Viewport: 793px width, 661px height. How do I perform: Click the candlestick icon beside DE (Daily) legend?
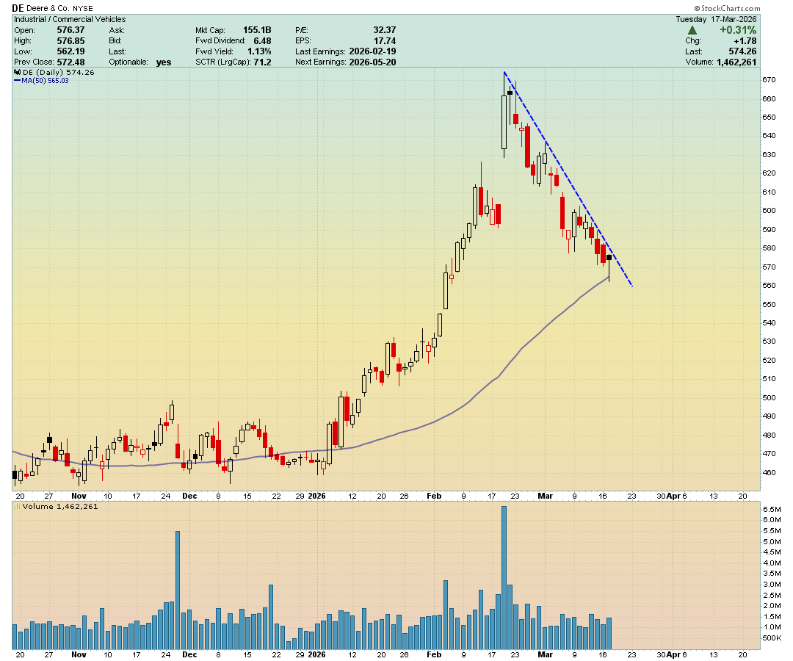click(x=17, y=72)
